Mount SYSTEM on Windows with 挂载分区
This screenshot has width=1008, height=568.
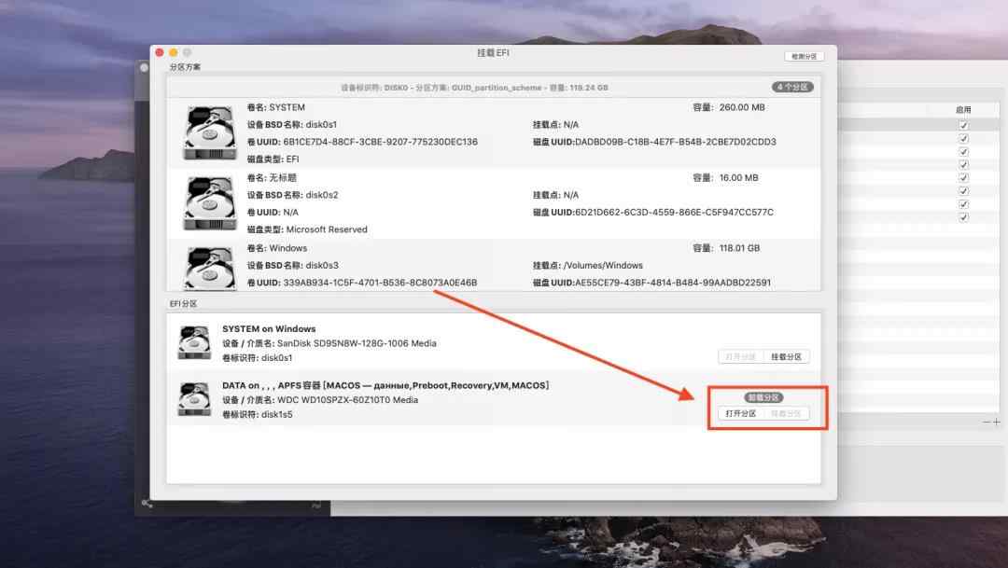(786, 356)
